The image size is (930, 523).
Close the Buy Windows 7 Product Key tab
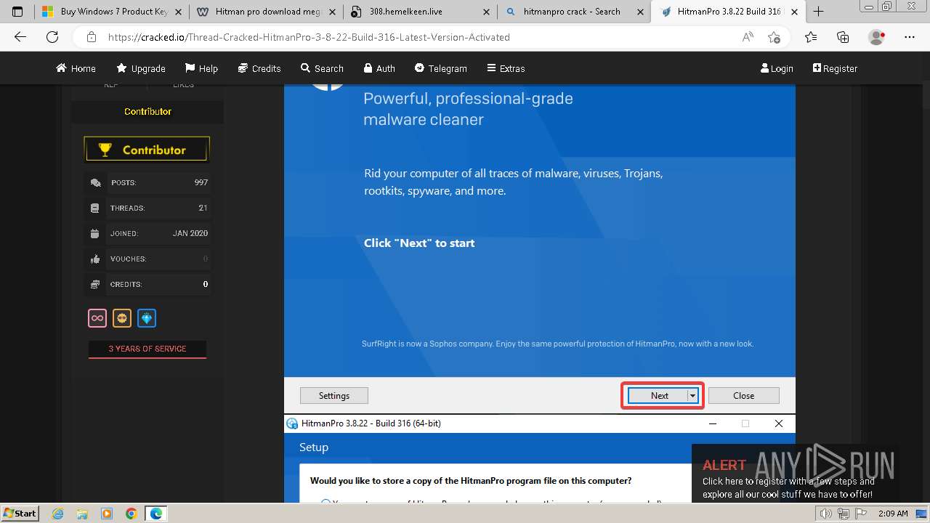179,12
